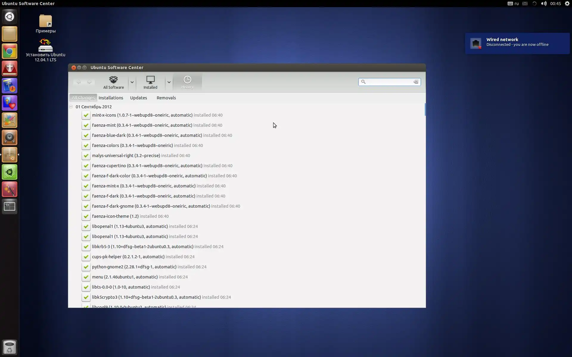
Task: Expand the All Software dropdown arrow
Action: (132, 82)
